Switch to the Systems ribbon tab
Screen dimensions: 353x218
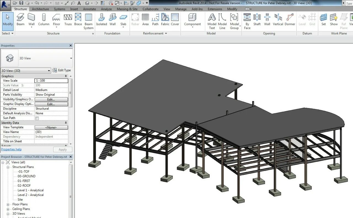coord(60,9)
